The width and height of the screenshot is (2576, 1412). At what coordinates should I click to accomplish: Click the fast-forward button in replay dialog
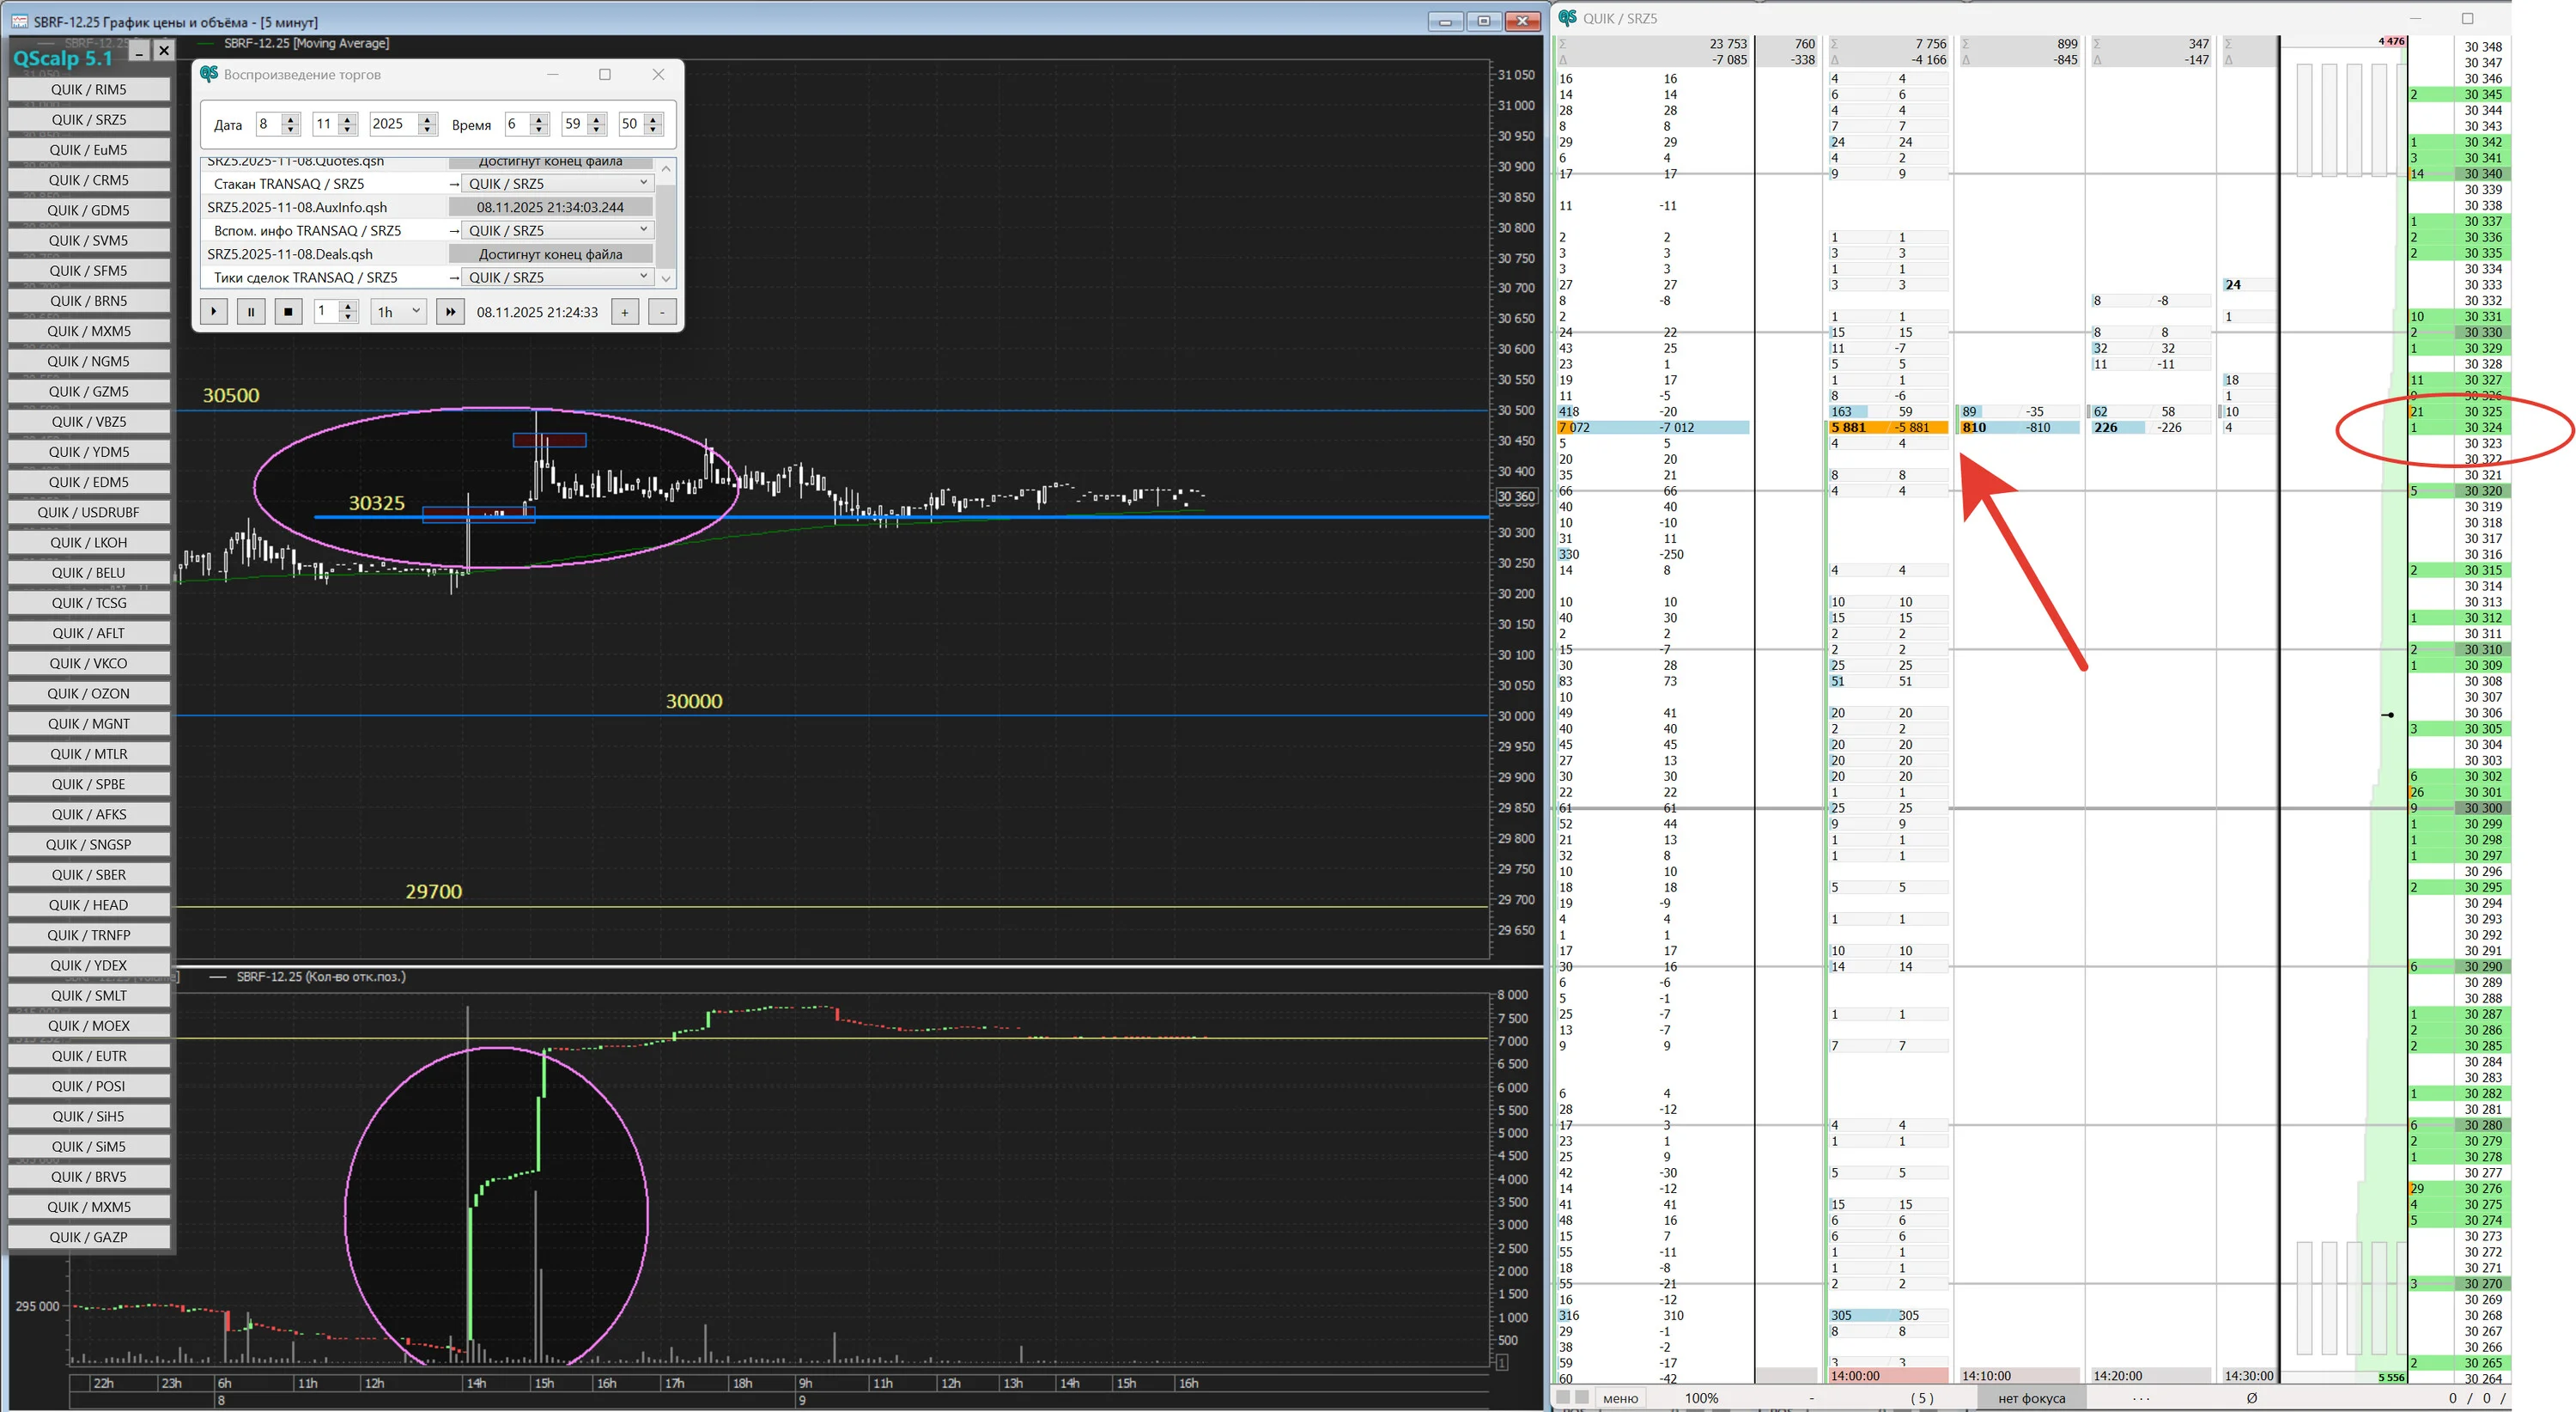(x=450, y=312)
